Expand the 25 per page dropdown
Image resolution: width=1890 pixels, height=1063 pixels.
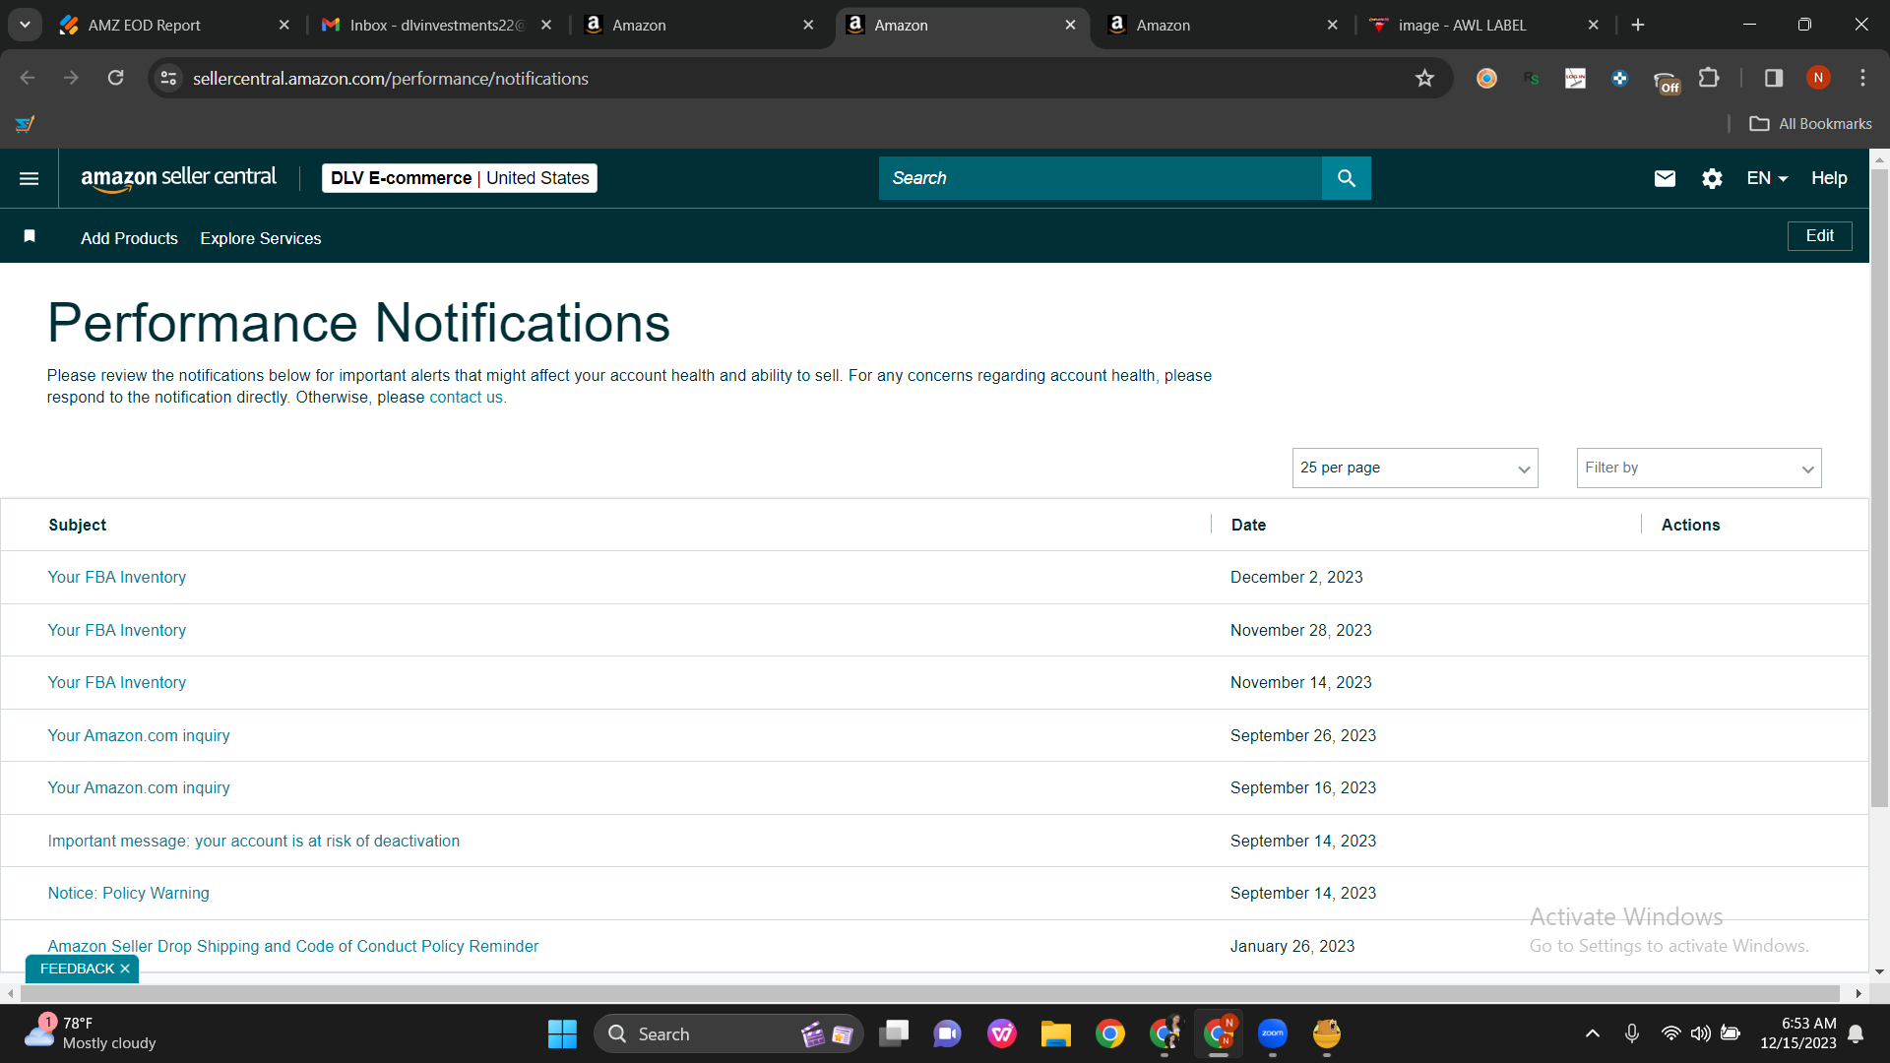click(x=1415, y=468)
